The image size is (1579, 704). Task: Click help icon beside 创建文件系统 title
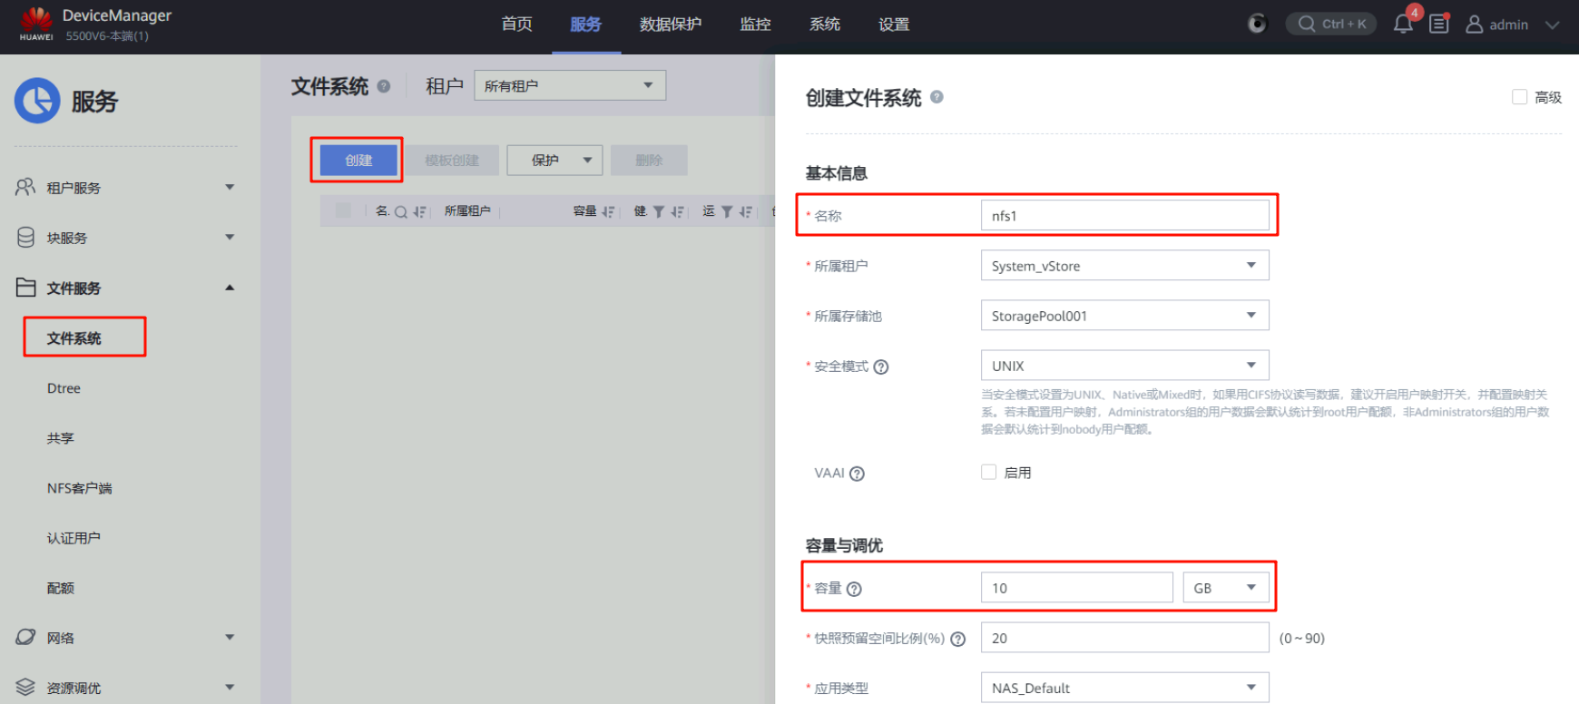(937, 97)
